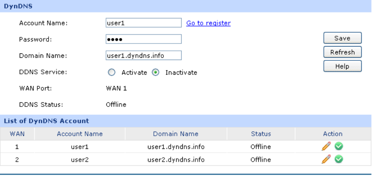Edit the user1 account with pencil icon
Screen dimensions: 372x180
326,147
